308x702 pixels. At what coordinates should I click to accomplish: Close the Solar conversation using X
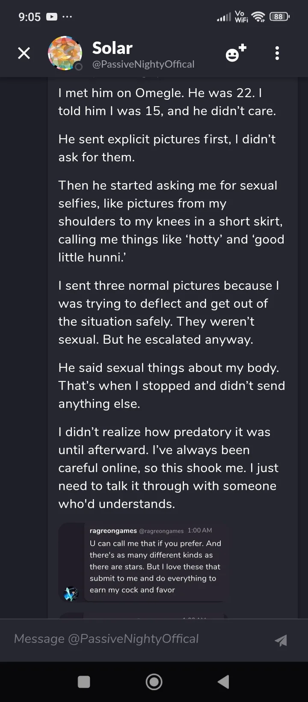click(x=24, y=53)
